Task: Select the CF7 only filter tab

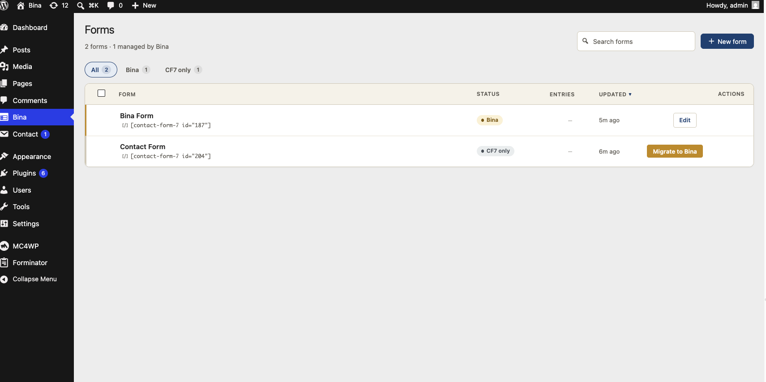Action: pyautogui.click(x=184, y=70)
